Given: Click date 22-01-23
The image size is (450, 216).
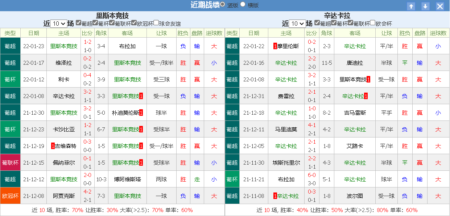Looking at the screenshot, I should 33,46.
